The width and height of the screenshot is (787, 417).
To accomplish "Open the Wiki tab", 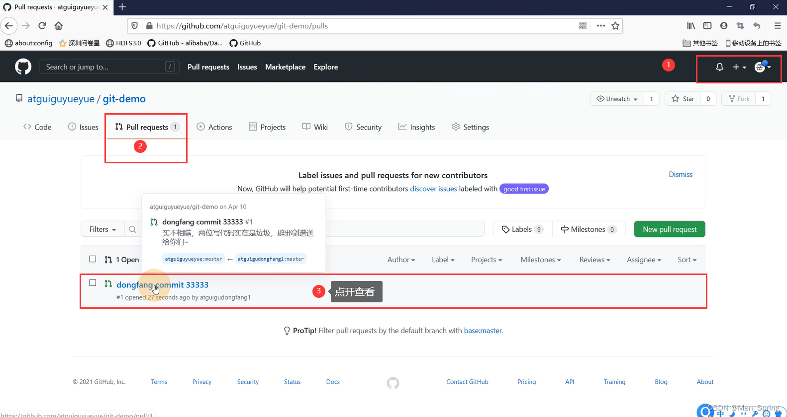I will (x=315, y=127).
